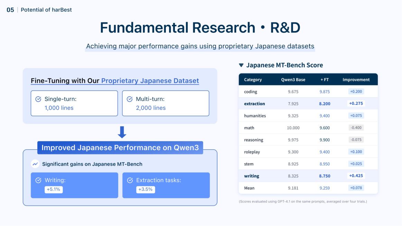This screenshot has width=402, height=226.
Task: Click the Potential of harBest section label
Action: coord(46,10)
